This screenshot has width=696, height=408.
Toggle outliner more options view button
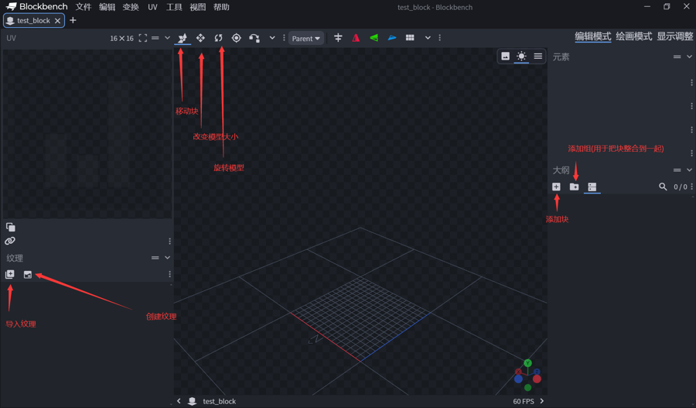click(592, 187)
